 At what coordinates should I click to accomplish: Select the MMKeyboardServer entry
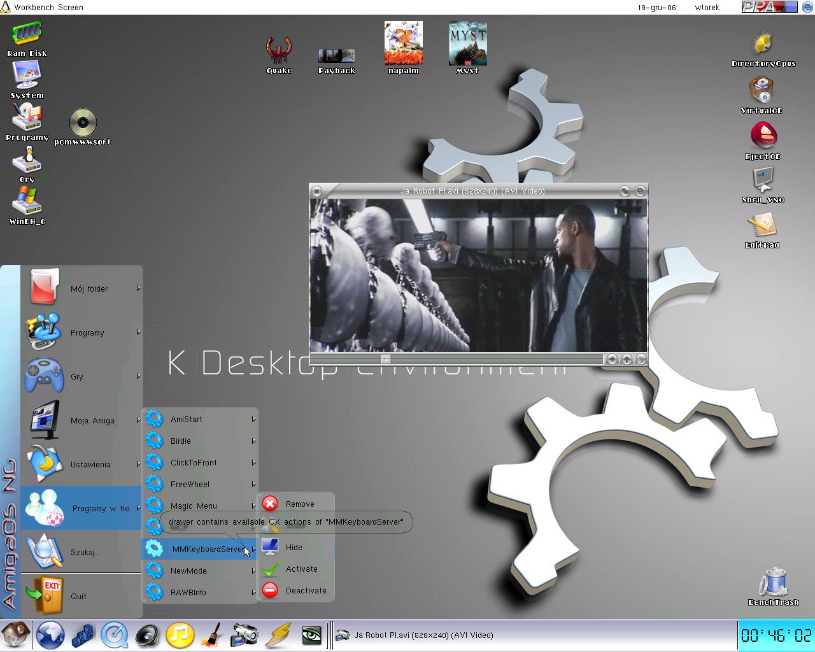coord(199,549)
